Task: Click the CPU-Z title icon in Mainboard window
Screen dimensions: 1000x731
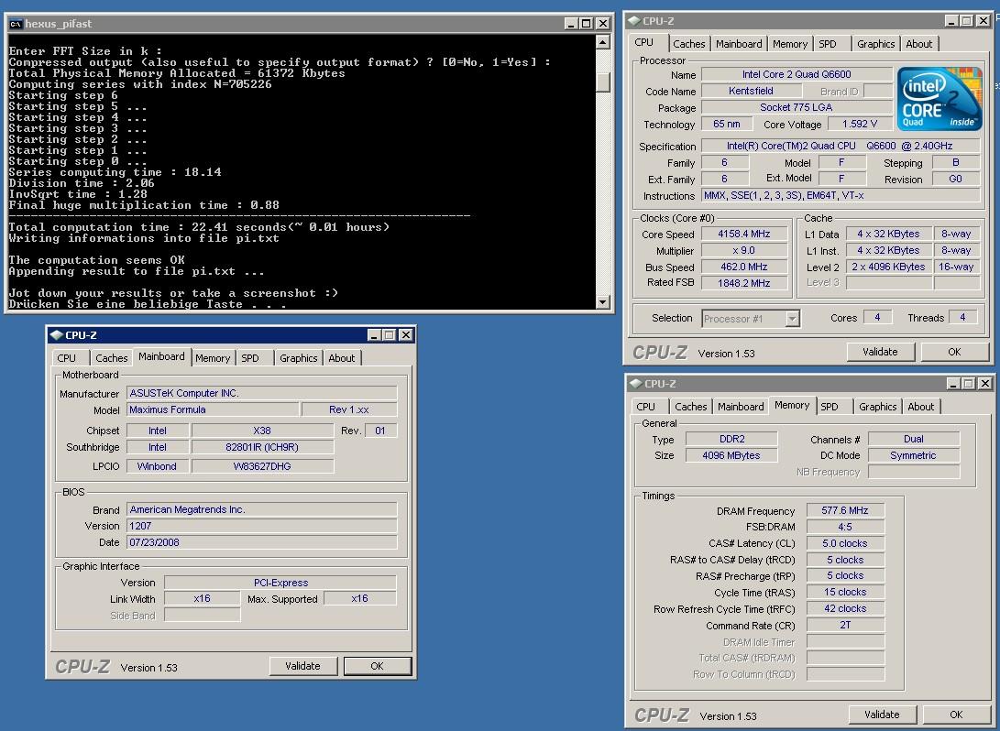Action: [56, 335]
